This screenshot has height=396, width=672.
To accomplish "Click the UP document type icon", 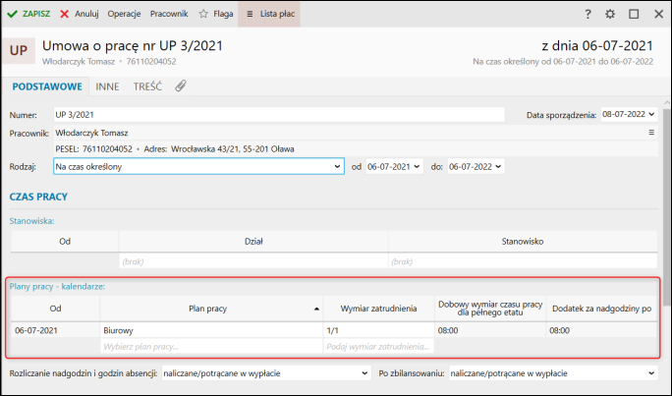I will point(19,50).
